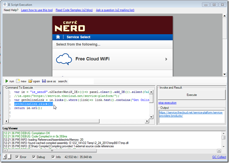
Task: Click the browser panel scroll up arrow
Action: (224, 17)
